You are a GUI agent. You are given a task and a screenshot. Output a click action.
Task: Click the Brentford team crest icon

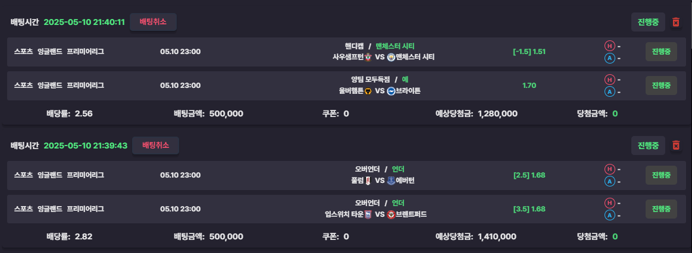pyautogui.click(x=391, y=214)
